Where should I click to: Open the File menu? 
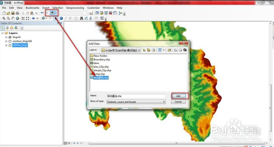[4, 8]
